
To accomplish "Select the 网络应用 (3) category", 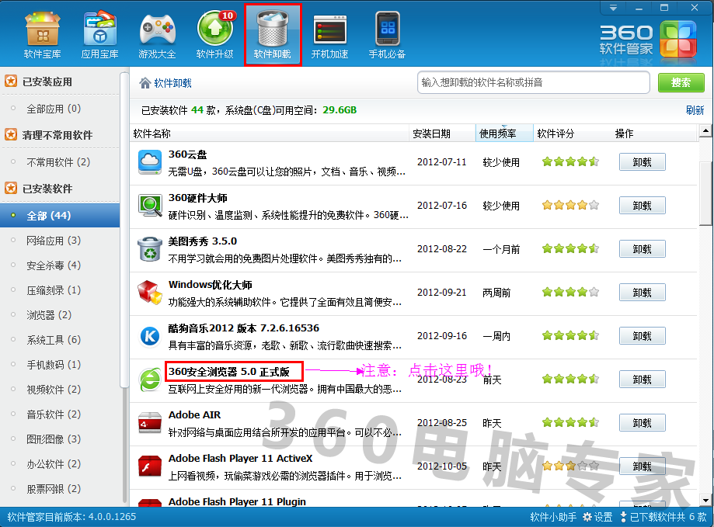I will pyautogui.click(x=53, y=241).
